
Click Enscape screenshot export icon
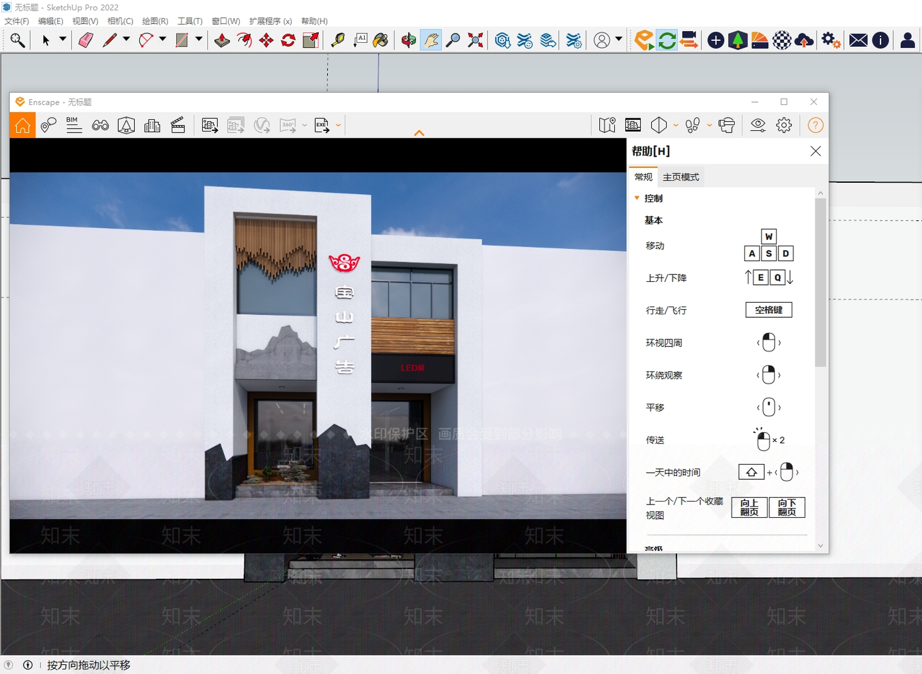point(210,125)
